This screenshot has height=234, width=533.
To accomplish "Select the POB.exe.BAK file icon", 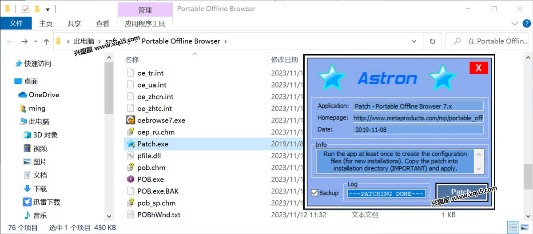I will click(x=130, y=191).
